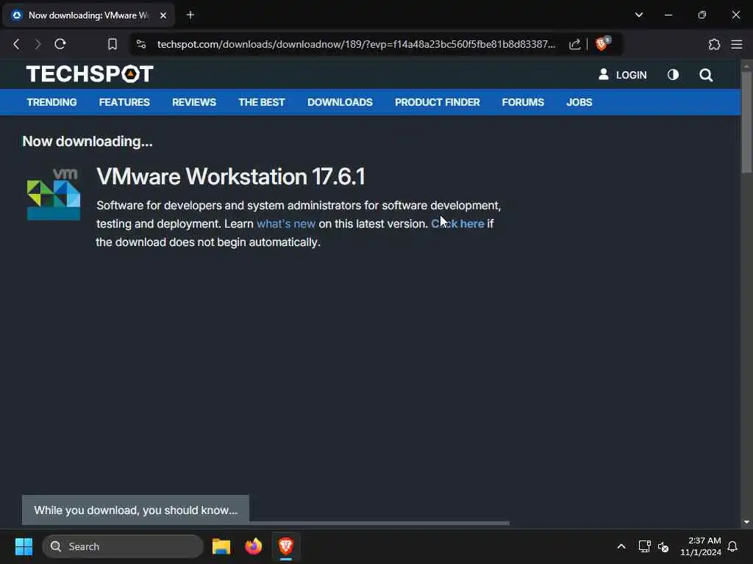Open site settings icon in address bar
753x564 pixels.
point(141,44)
